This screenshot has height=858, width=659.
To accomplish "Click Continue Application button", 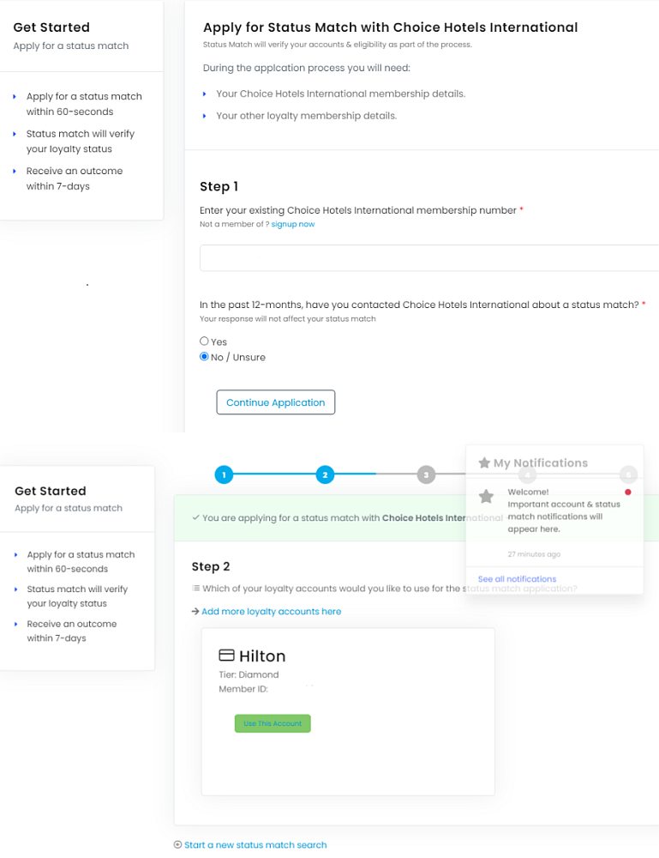I will [275, 402].
